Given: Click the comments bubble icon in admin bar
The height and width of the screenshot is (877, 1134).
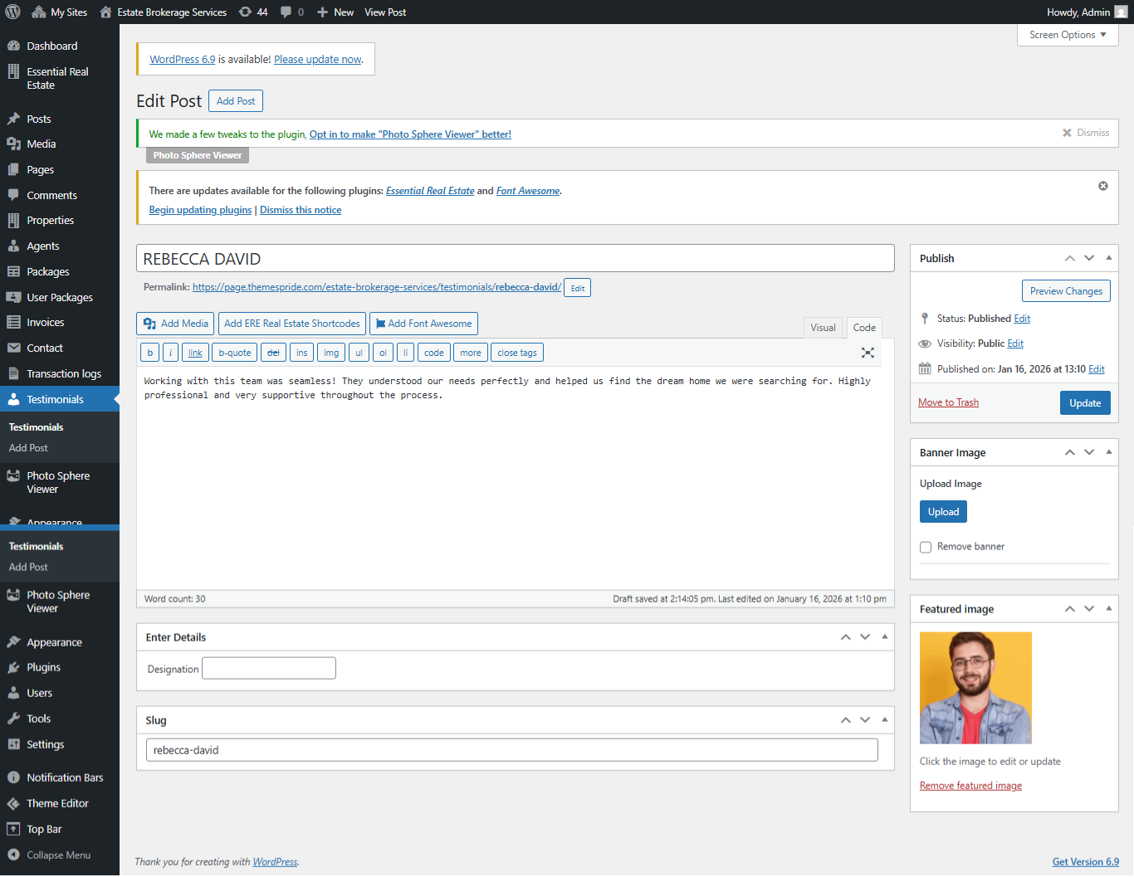Looking at the screenshot, I should tap(291, 12).
